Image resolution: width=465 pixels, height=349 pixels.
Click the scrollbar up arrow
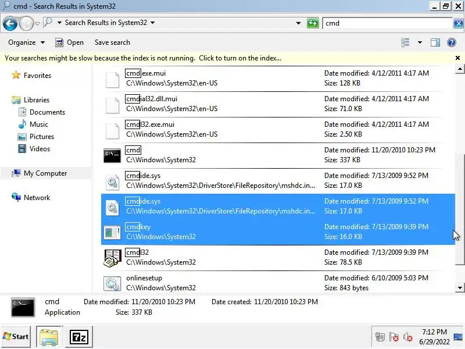coord(460,69)
